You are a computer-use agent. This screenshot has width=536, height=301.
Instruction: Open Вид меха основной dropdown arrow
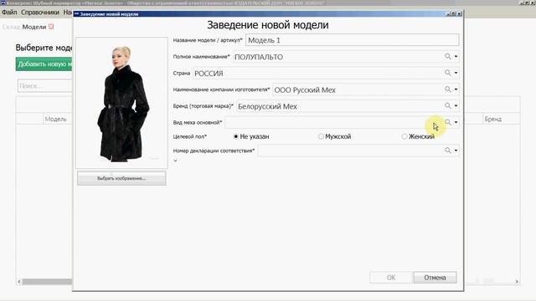tap(456, 123)
